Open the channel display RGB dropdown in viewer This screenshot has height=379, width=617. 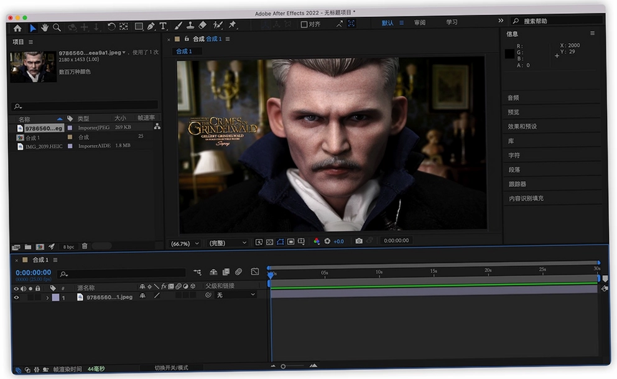317,241
